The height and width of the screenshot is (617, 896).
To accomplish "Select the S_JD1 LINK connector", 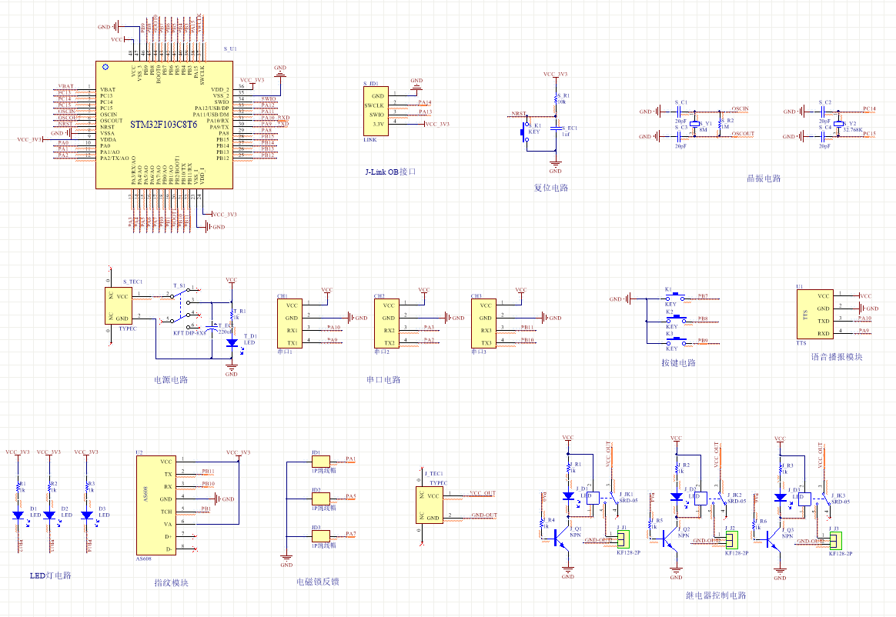I will (376, 112).
